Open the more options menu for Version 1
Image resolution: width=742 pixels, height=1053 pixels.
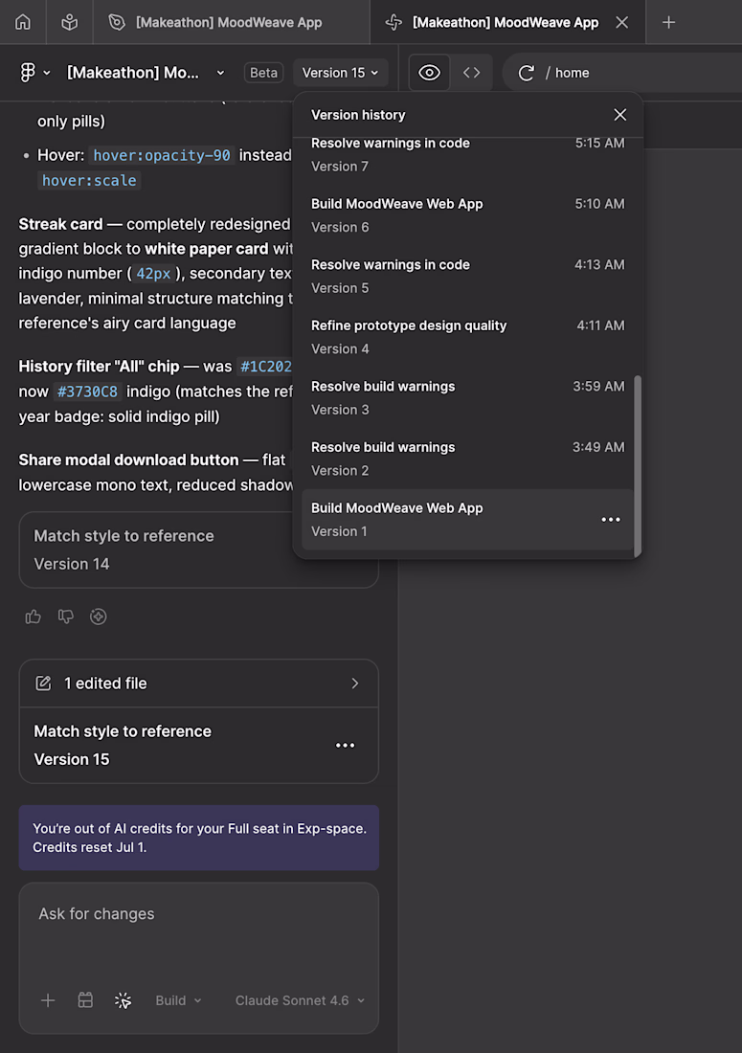coord(611,520)
